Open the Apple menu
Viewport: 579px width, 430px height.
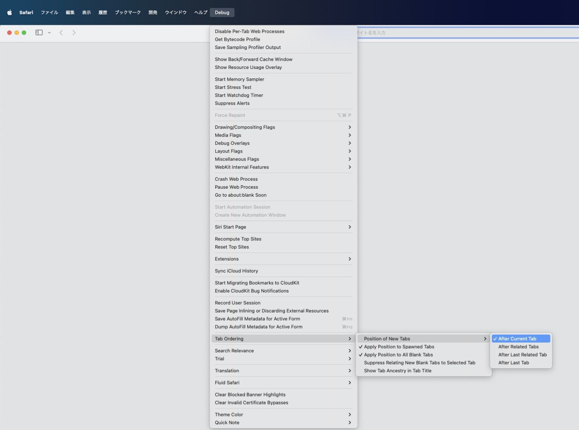(10, 12)
